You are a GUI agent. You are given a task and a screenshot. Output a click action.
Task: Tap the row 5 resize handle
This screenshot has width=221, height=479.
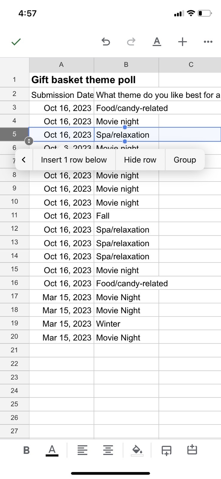pyautogui.click(x=29, y=141)
